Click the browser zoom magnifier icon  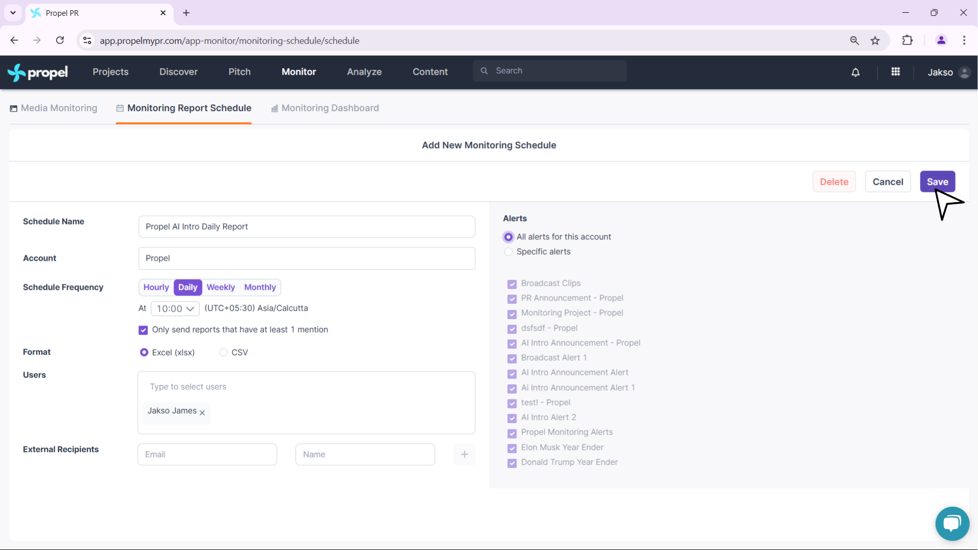(854, 40)
